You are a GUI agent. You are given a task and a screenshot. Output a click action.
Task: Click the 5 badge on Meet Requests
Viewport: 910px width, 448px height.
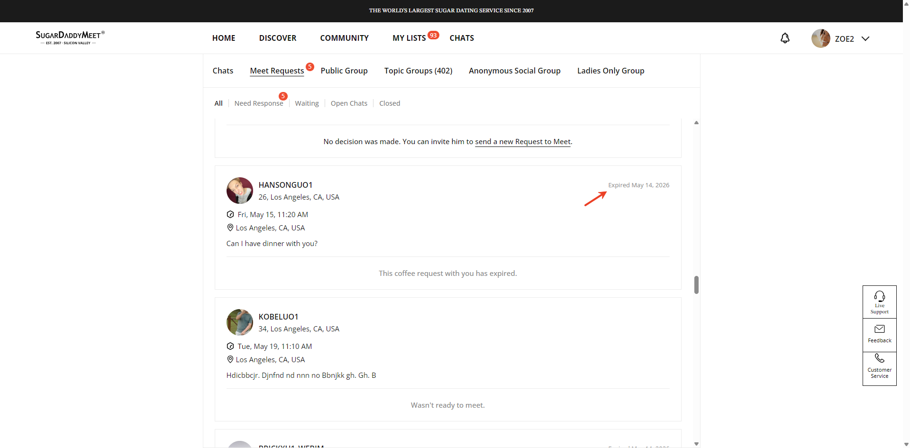309,67
